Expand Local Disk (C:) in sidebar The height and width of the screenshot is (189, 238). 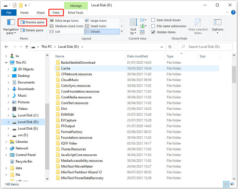click(x=9, y=115)
